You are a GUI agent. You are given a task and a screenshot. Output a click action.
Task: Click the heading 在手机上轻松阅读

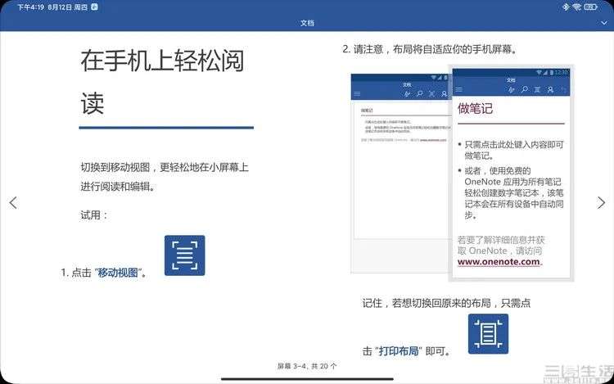coord(162,81)
